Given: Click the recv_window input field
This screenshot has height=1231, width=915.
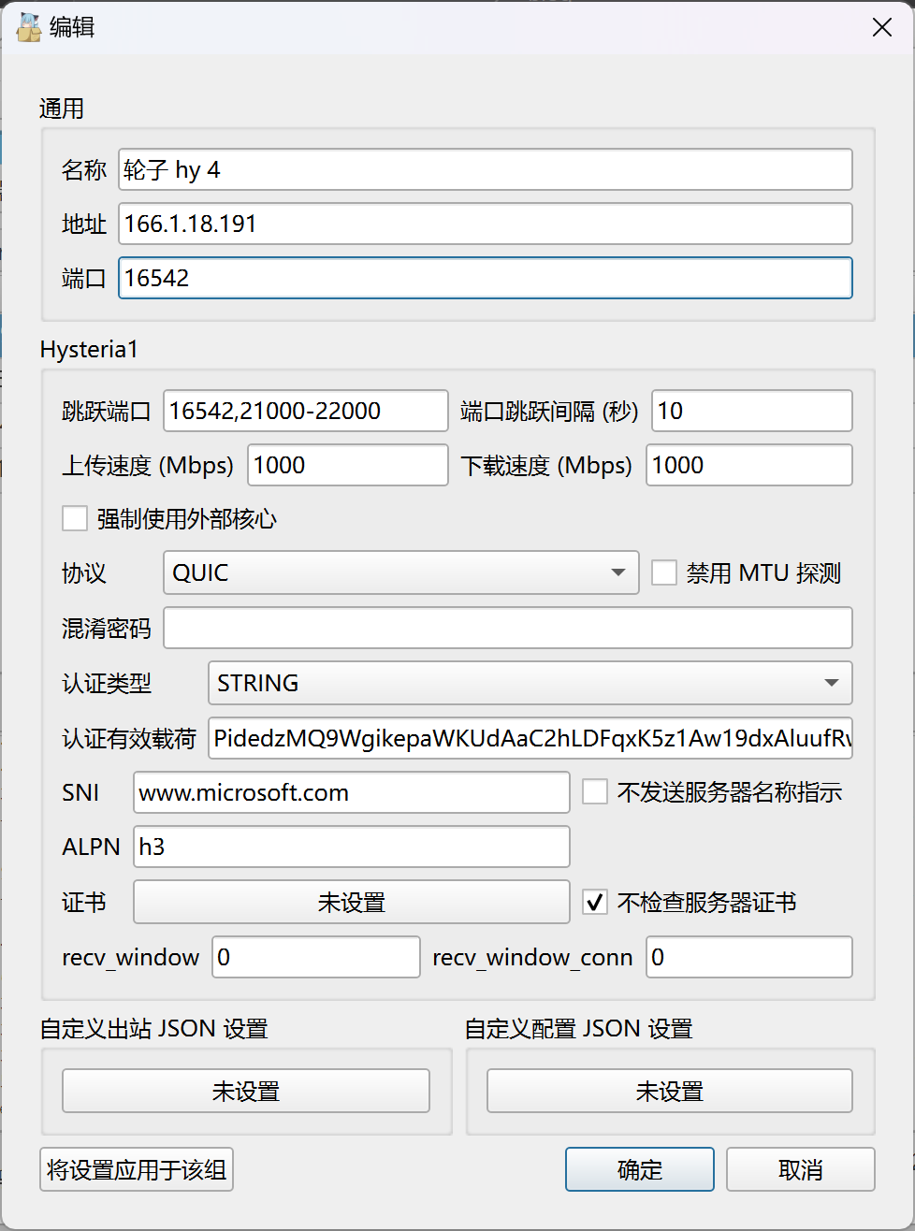Looking at the screenshot, I should point(316,957).
